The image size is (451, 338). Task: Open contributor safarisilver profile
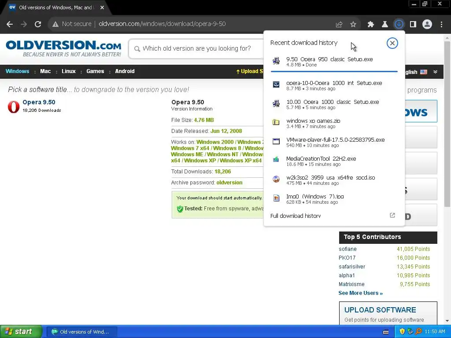[352, 267]
